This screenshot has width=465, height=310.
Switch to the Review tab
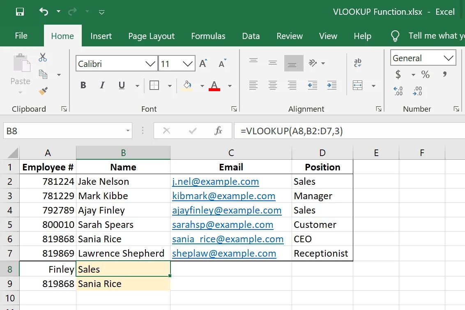click(x=290, y=36)
